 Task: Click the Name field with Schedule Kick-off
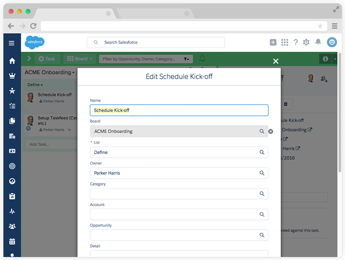point(179,110)
